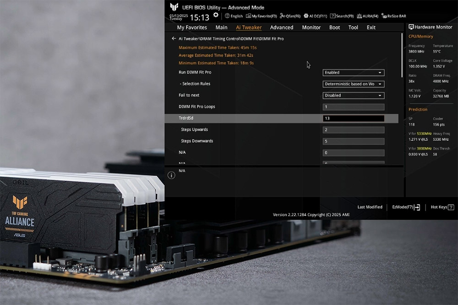Open AURA lighting control

pyautogui.click(x=367, y=16)
